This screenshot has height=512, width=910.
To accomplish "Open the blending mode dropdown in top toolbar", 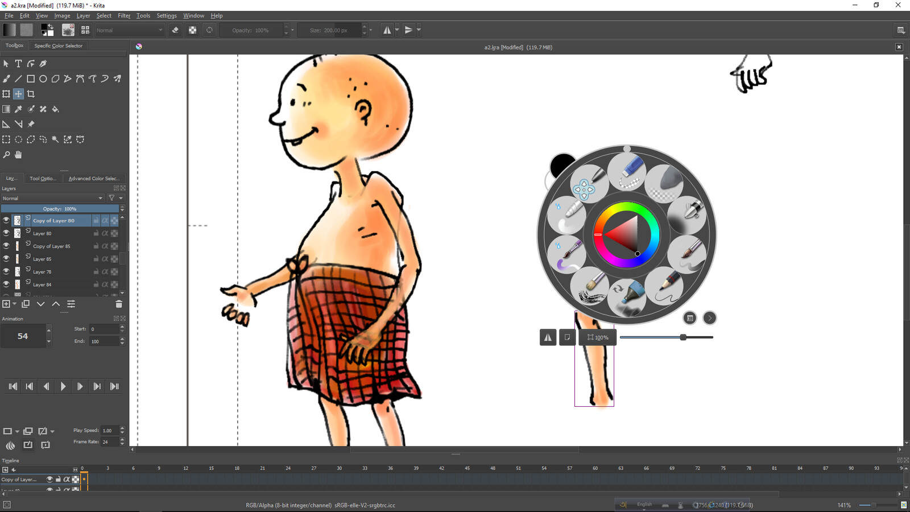I will [x=129, y=30].
